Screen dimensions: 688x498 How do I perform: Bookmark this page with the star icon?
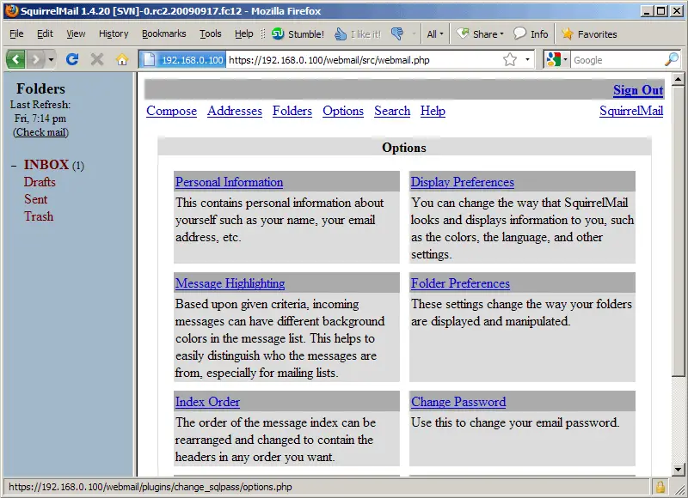(509, 59)
